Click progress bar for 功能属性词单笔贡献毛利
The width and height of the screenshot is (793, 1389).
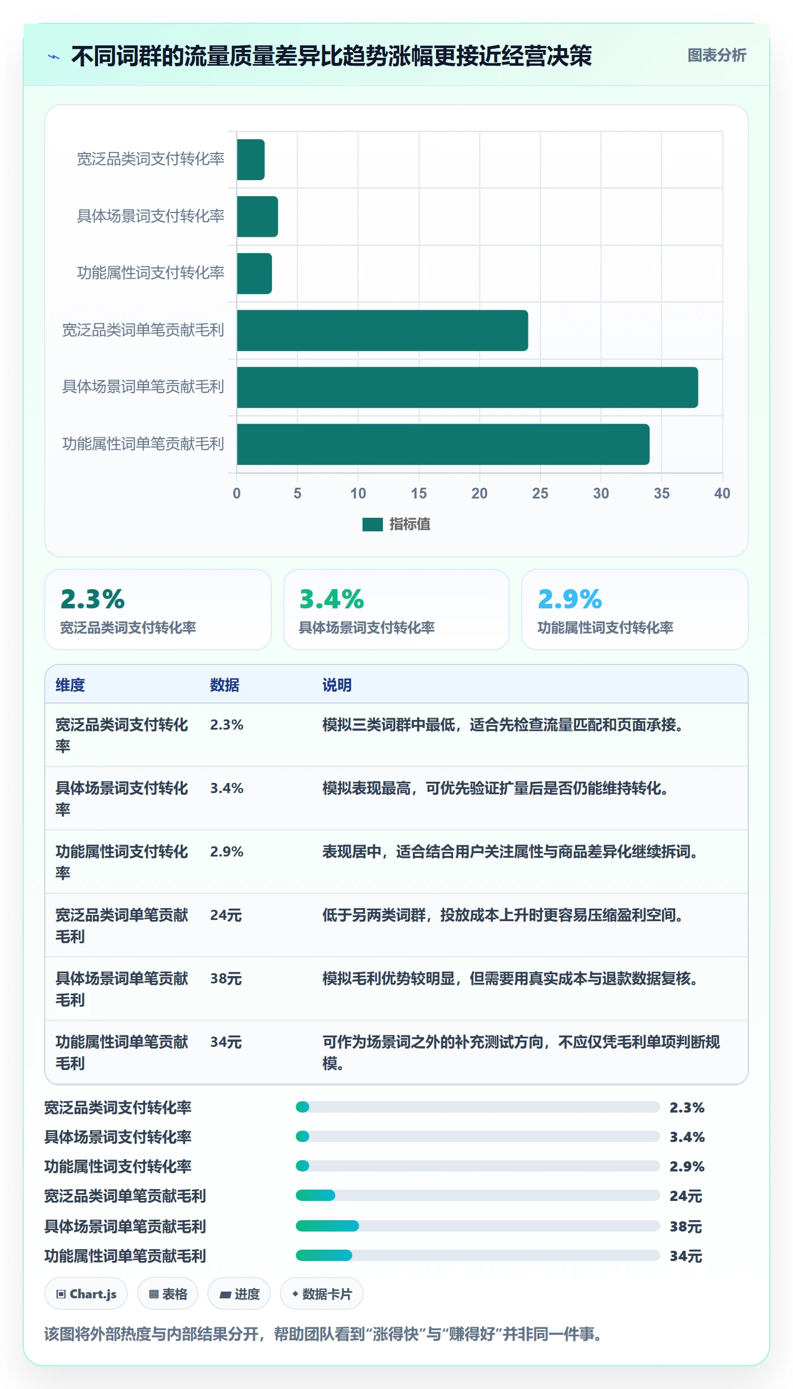[x=477, y=1255]
